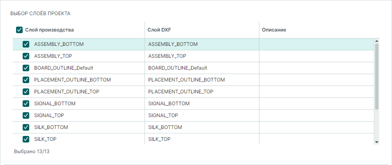Select DXF layer cell PLACEMENT_OUTLINE_TOP
This screenshot has height=165, width=392.
(x=181, y=92)
